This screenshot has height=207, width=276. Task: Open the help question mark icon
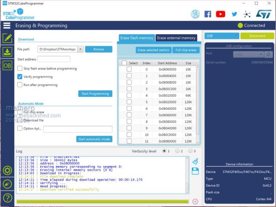pos(7,198)
